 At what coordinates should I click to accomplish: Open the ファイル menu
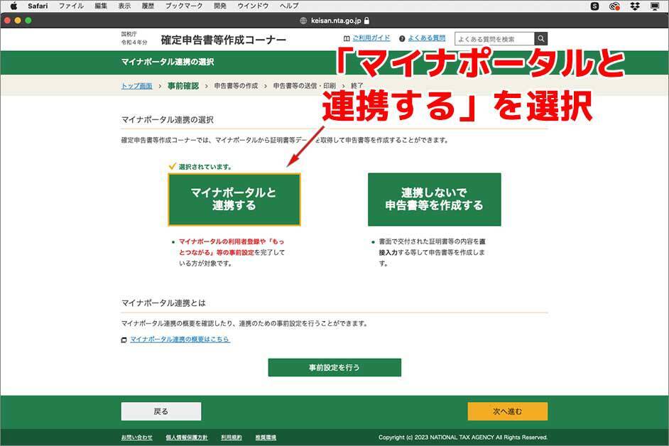(x=71, y=6)
